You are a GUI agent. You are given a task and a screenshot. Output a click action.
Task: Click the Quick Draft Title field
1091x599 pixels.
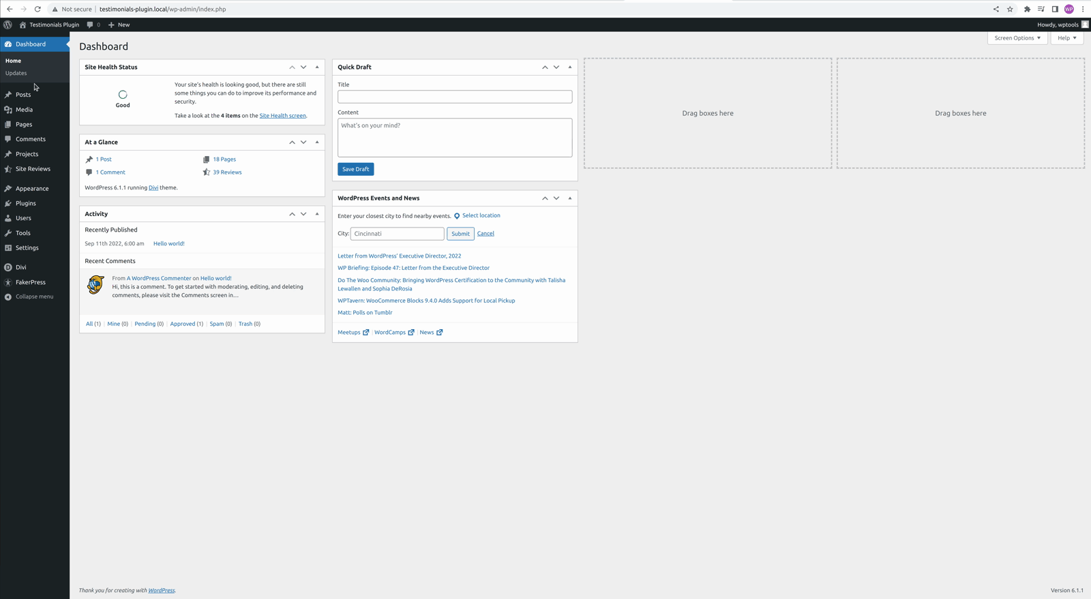[x=455, y=97]
